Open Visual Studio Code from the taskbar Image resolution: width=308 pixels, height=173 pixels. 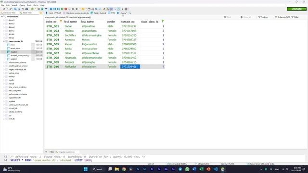tap(216, 169)
